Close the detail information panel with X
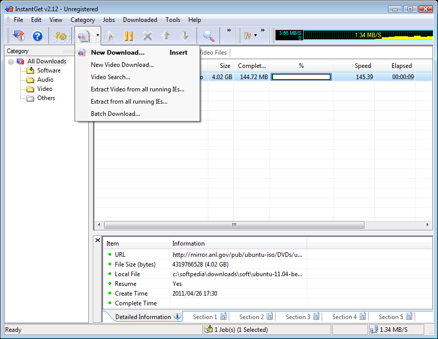 [x=98, y=240]
